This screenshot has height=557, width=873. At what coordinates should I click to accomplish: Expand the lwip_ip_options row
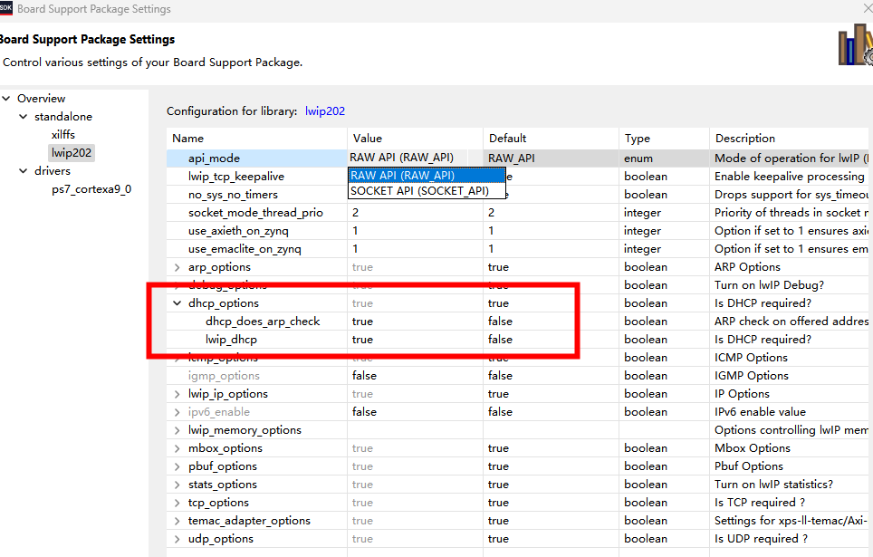(x=177, y=394)
